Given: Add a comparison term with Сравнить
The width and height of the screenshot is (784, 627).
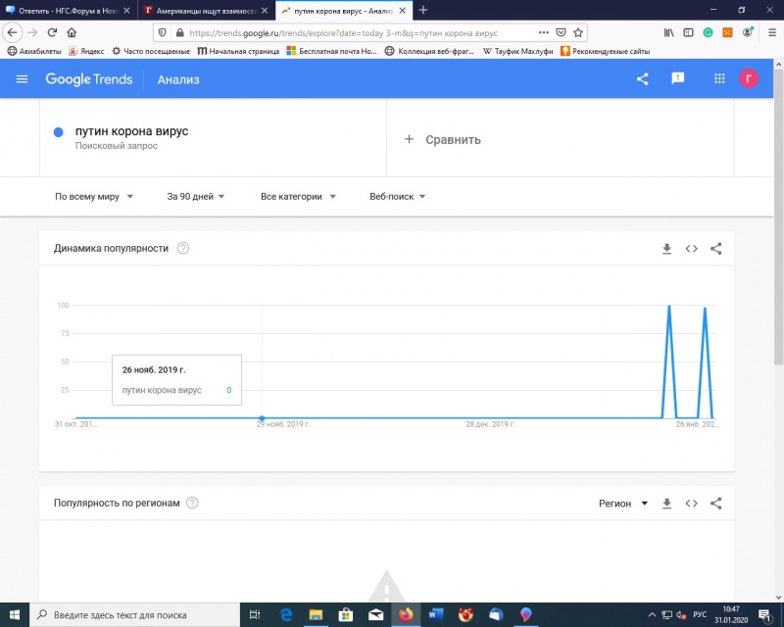Looking at the screenshot, I should coord(443,139).
